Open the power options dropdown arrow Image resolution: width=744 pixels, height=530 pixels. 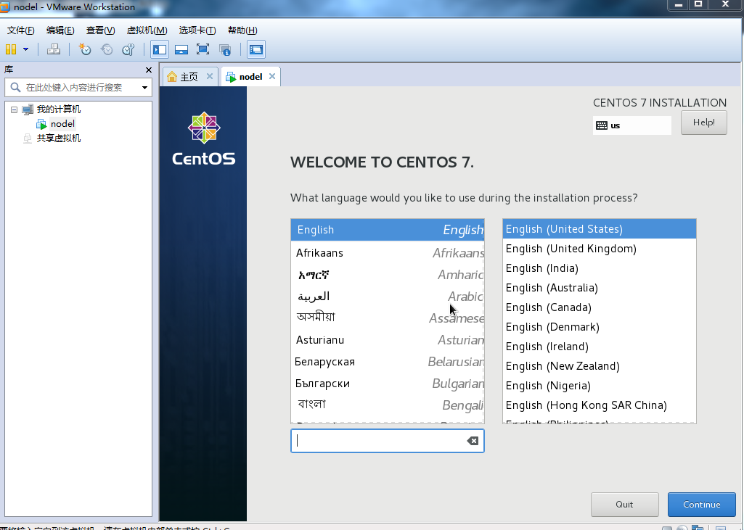point(25,49)
